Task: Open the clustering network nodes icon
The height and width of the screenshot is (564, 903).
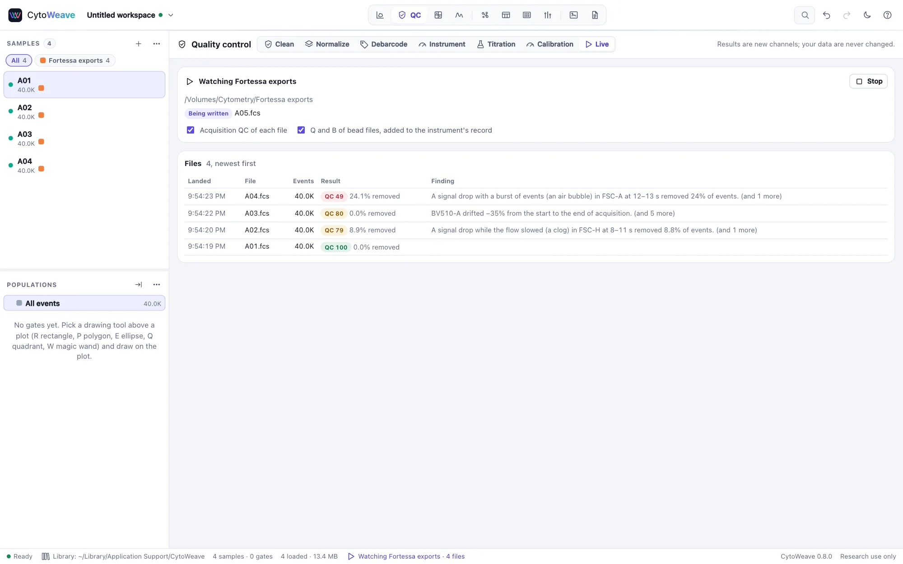Action: [x=485, y=15]
